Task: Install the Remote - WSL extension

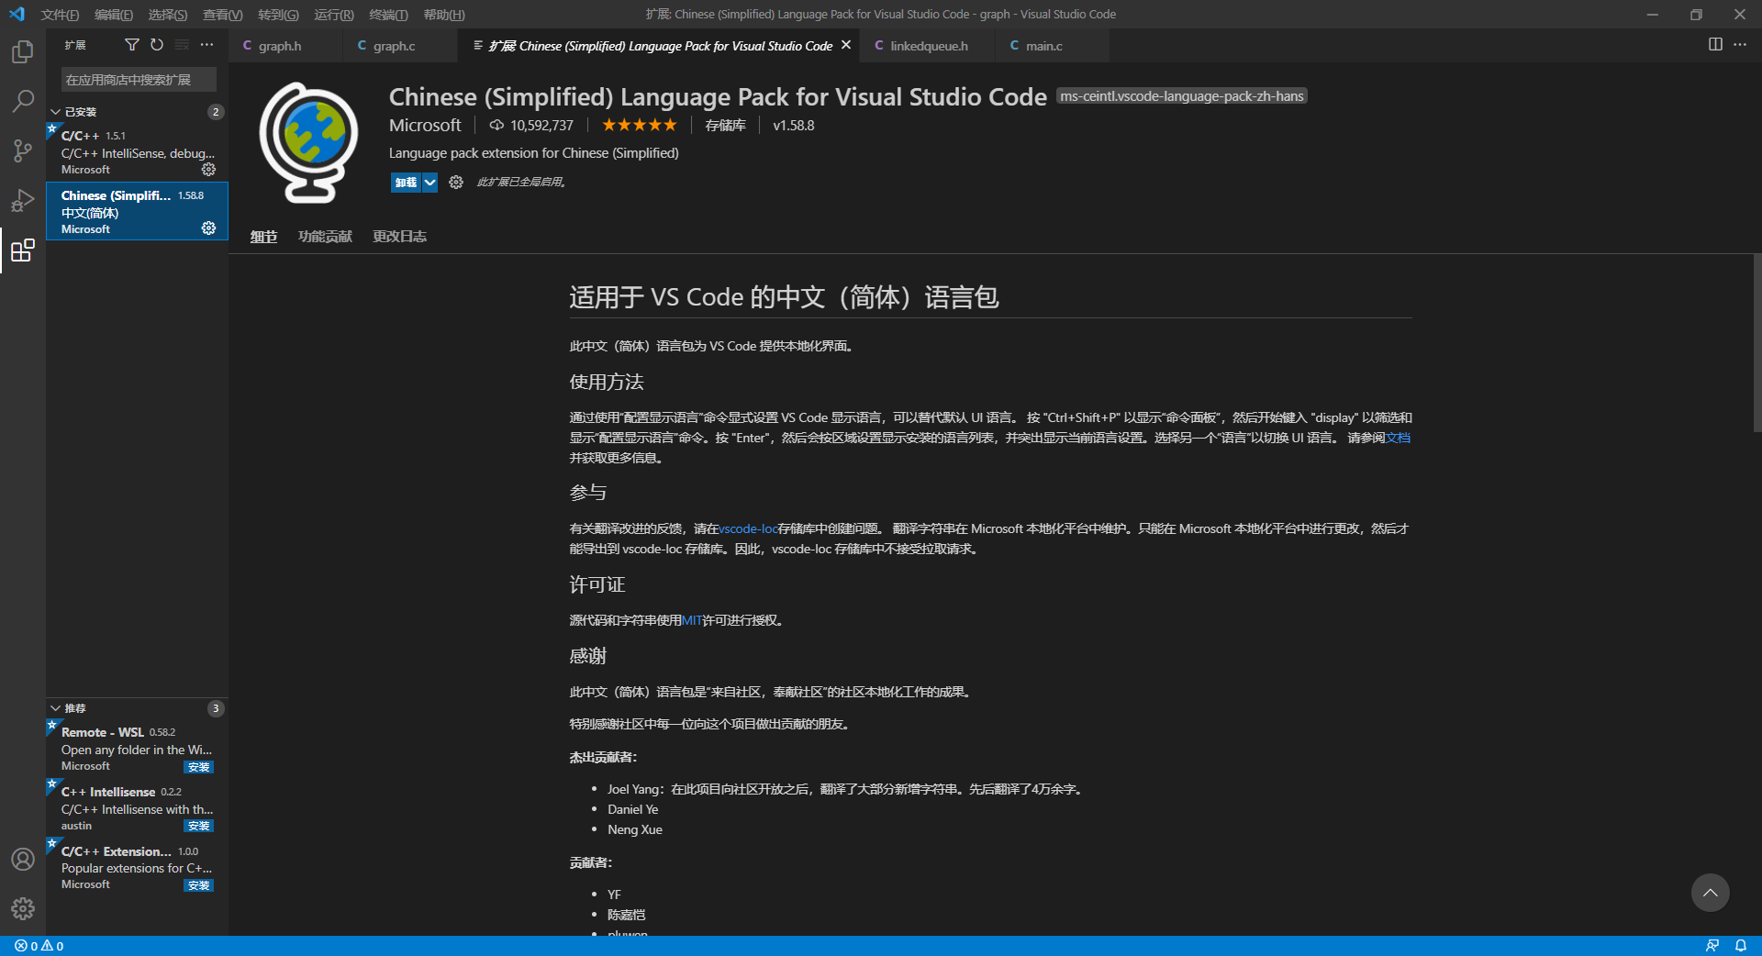Action: click(198, 767)
